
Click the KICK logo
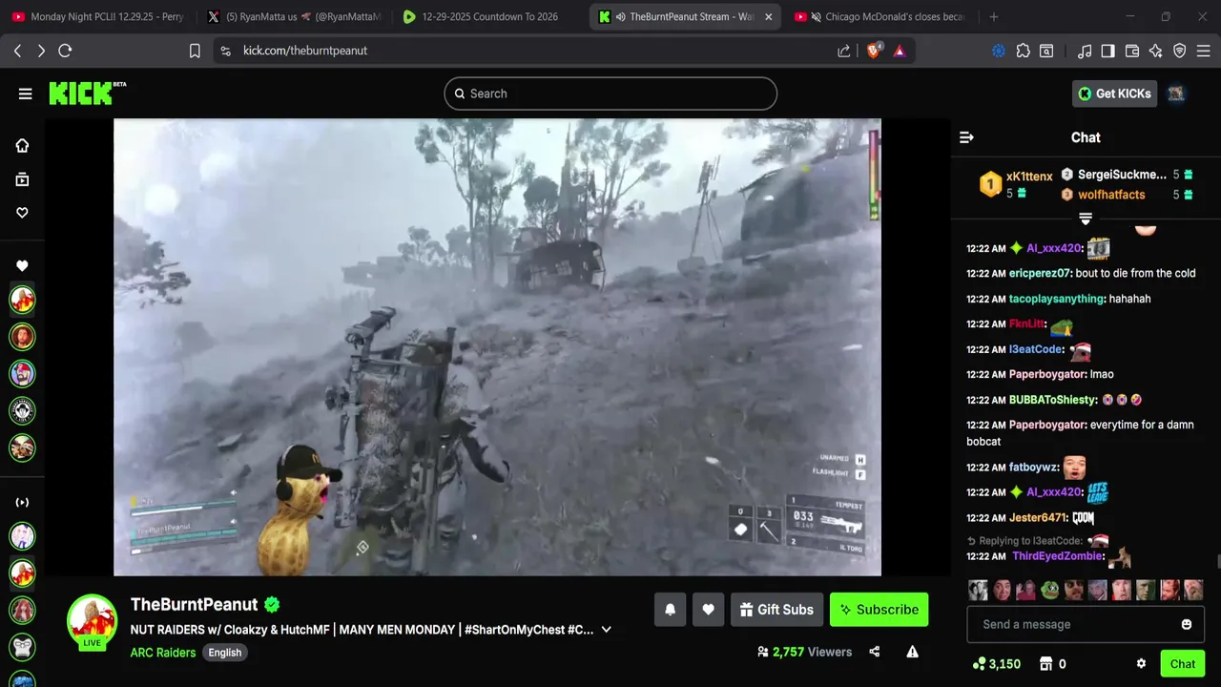(87, 93)
